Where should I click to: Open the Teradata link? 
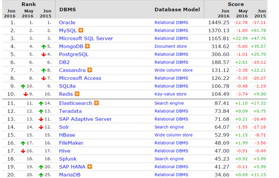point(70,111)
